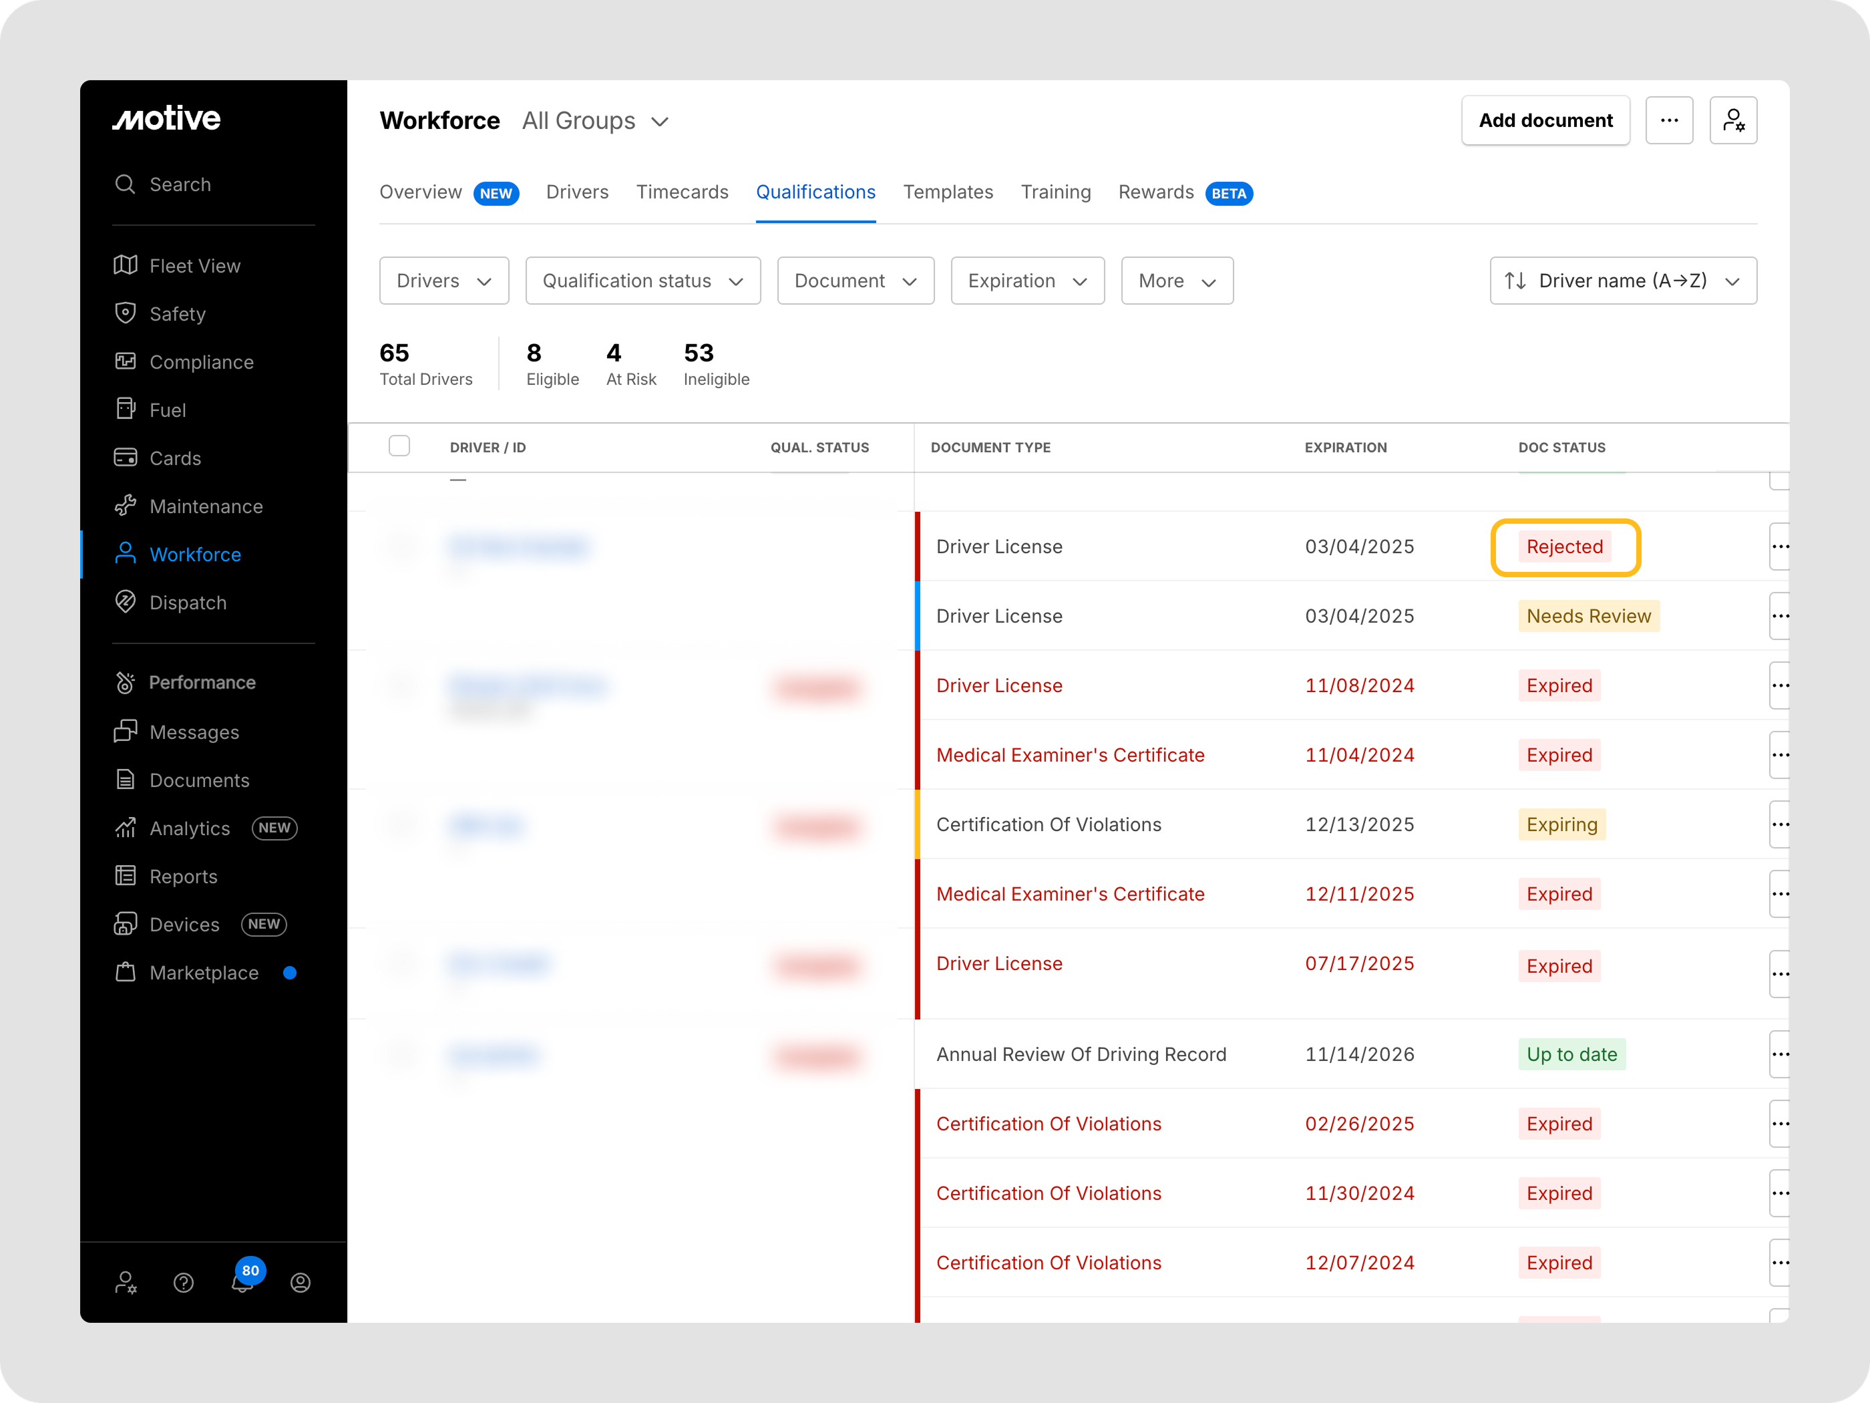Viewport: 1870px width, 1403px height.
Task: Switch to the Timecards tab
Action: [683, 192]
